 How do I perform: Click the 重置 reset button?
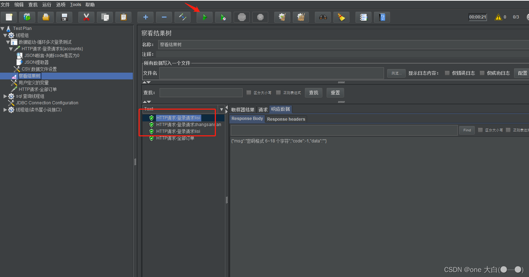pyautogui.click(x=335, y=93)
